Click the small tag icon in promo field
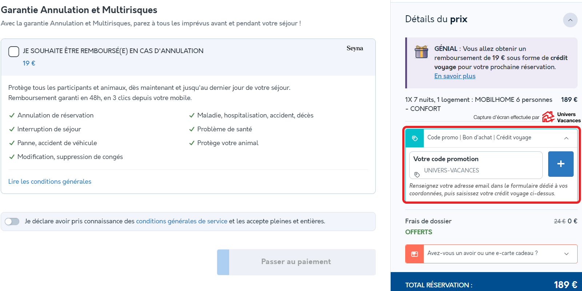582x291 pixels. [x=417, y=175]
